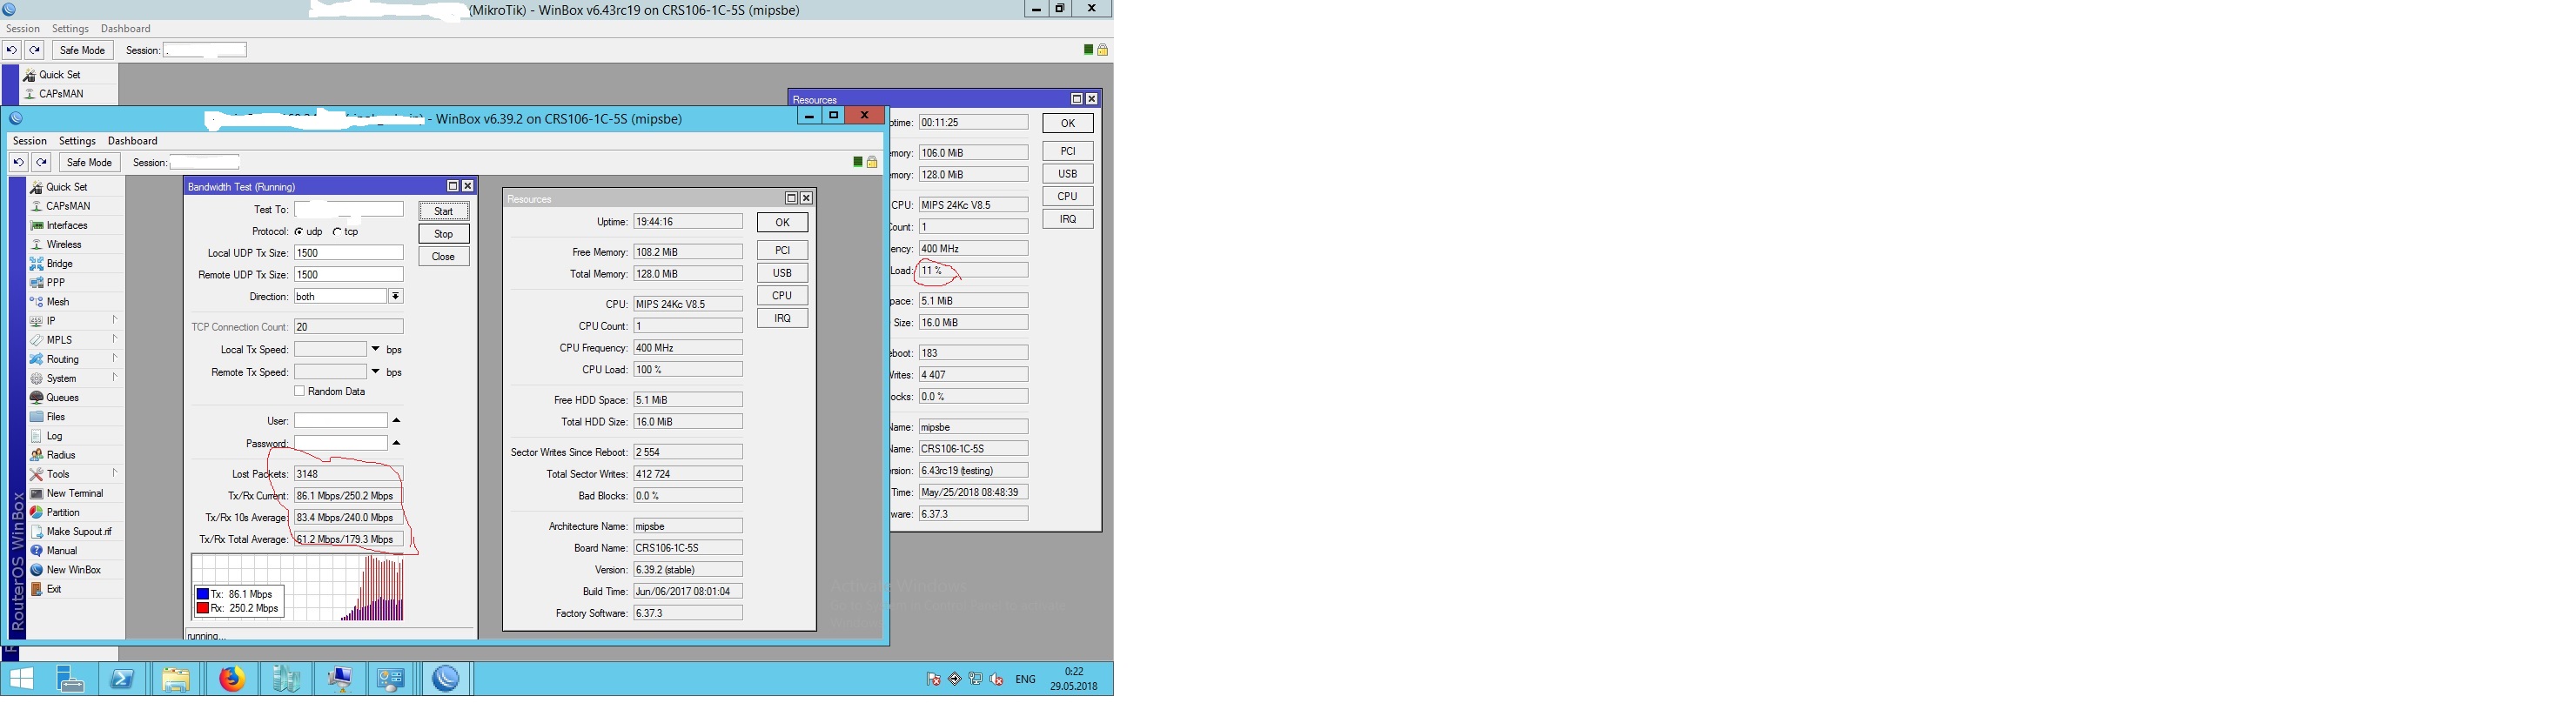Image resolution: width=2576 pixels, height=703 pixels.
Task: Open Quick Set in the back v6.43rc19 window
Action: pos(60,75)
